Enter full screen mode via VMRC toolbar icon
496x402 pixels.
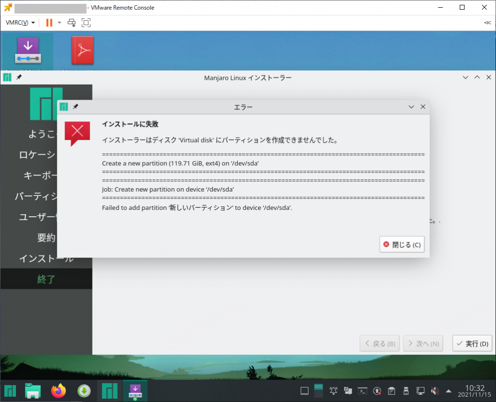(x=86, y=23)
